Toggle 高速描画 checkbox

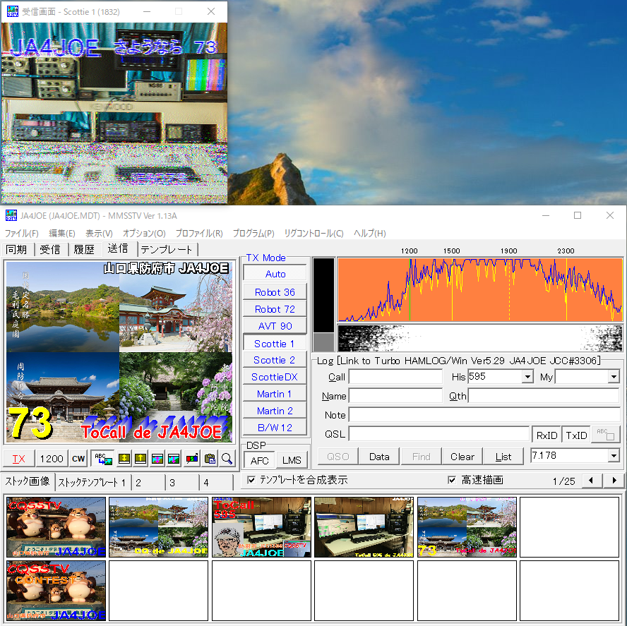[452, 480]
